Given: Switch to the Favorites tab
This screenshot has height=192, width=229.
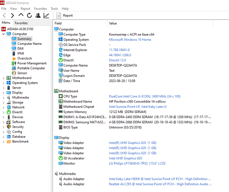Looking at the screenshot, I should 21,23.
